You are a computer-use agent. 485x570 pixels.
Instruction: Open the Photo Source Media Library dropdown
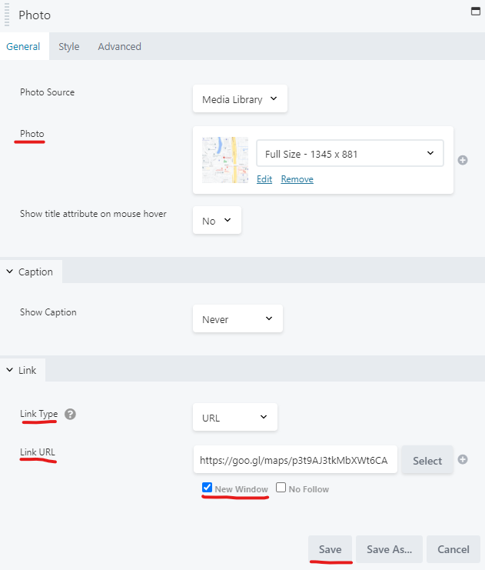240,99
